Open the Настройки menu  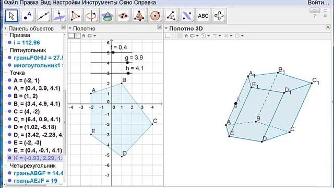(x=66, y=3)
